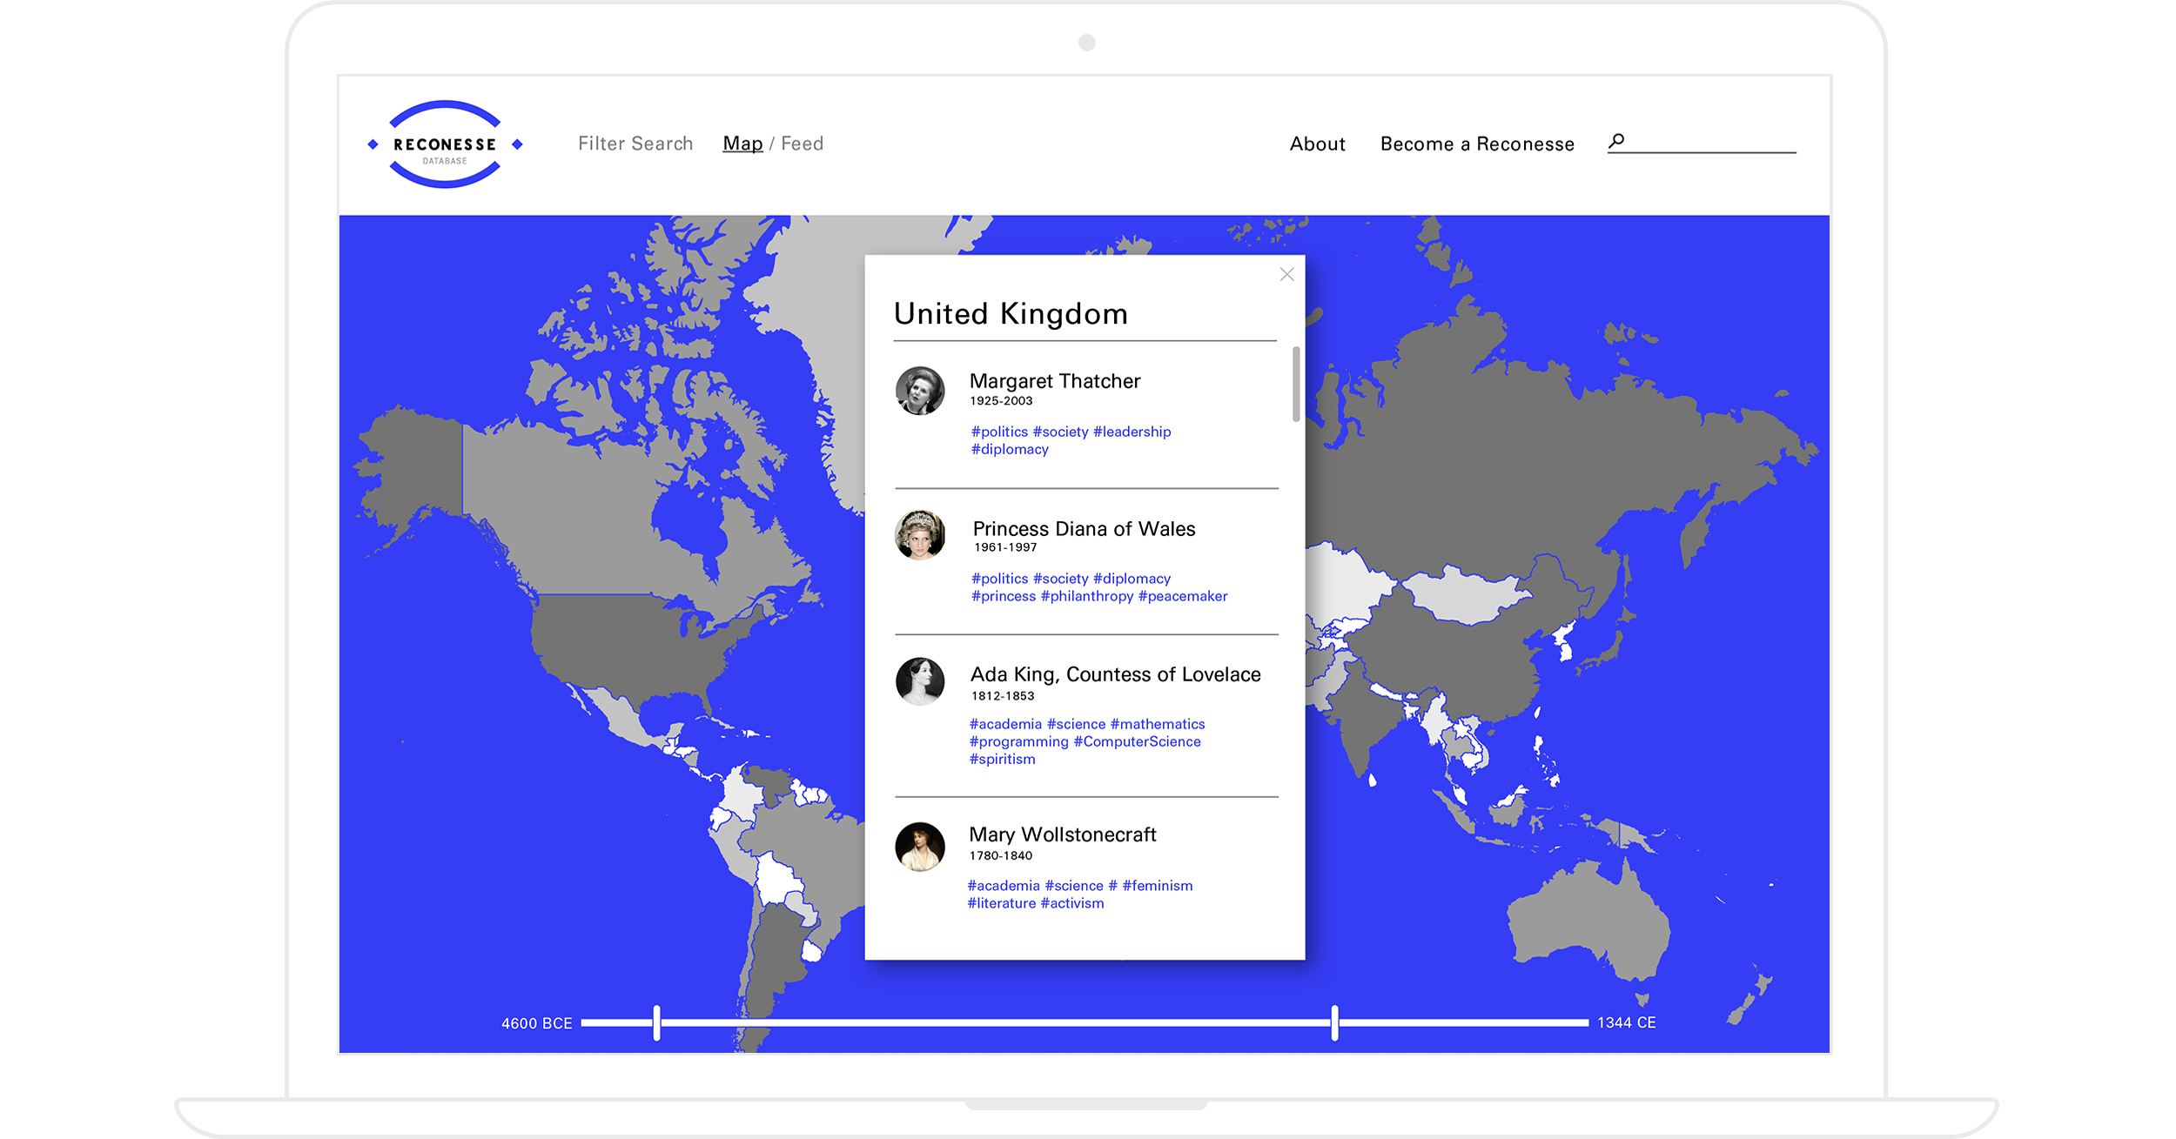This screenshot has width=2176, height=1139.
Task: Click the 4600 BCE timeline label
Action: (x=536, y=1023)
